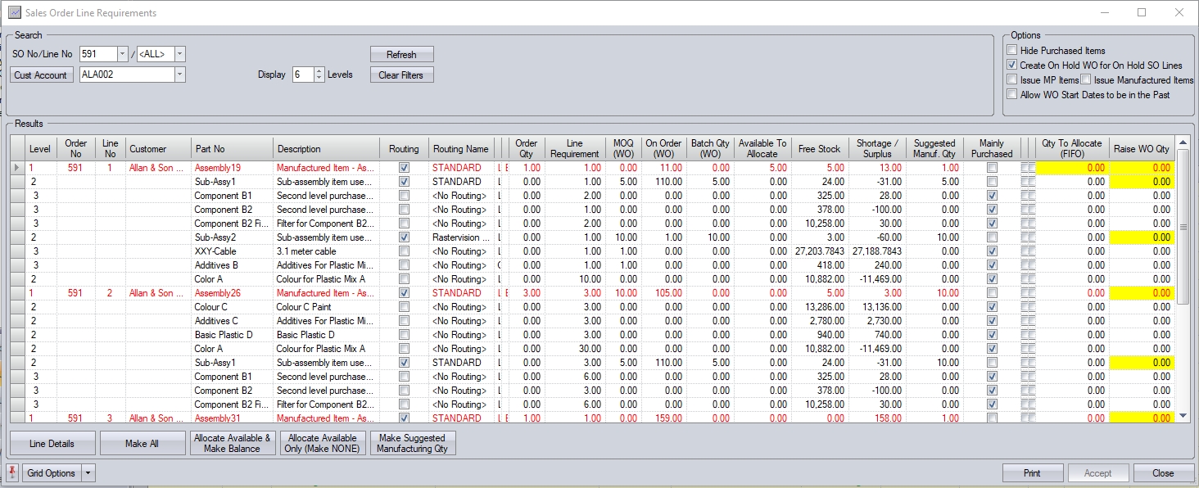Click the row indicator arrow for Assembly19
1199x488 pixels.
[x=17, y=168]
